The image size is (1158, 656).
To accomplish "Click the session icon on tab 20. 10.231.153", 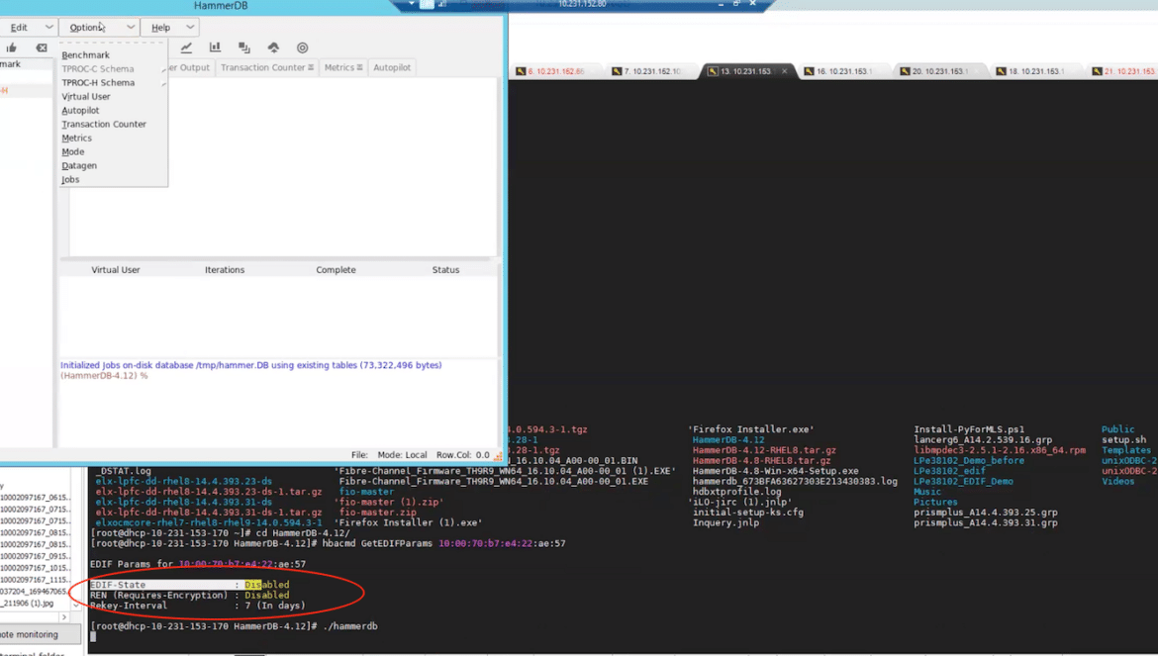I will [x=905, y=71].
